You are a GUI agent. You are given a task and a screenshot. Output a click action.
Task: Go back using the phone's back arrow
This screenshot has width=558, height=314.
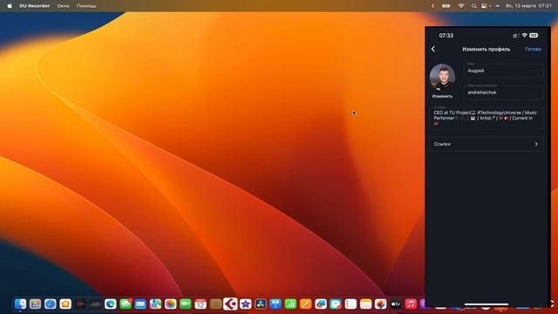click(433, 49)
